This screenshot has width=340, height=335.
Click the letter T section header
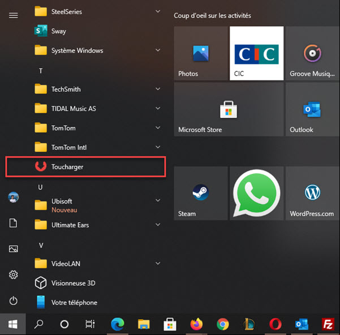click(x=41, y=71)
